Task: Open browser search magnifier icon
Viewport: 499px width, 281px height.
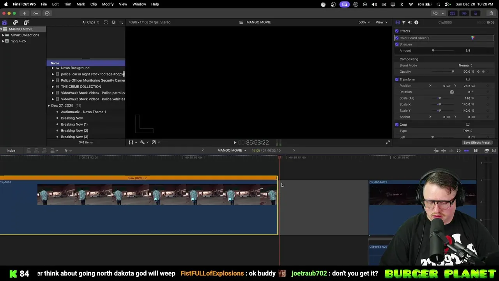Action: point(121,22)
